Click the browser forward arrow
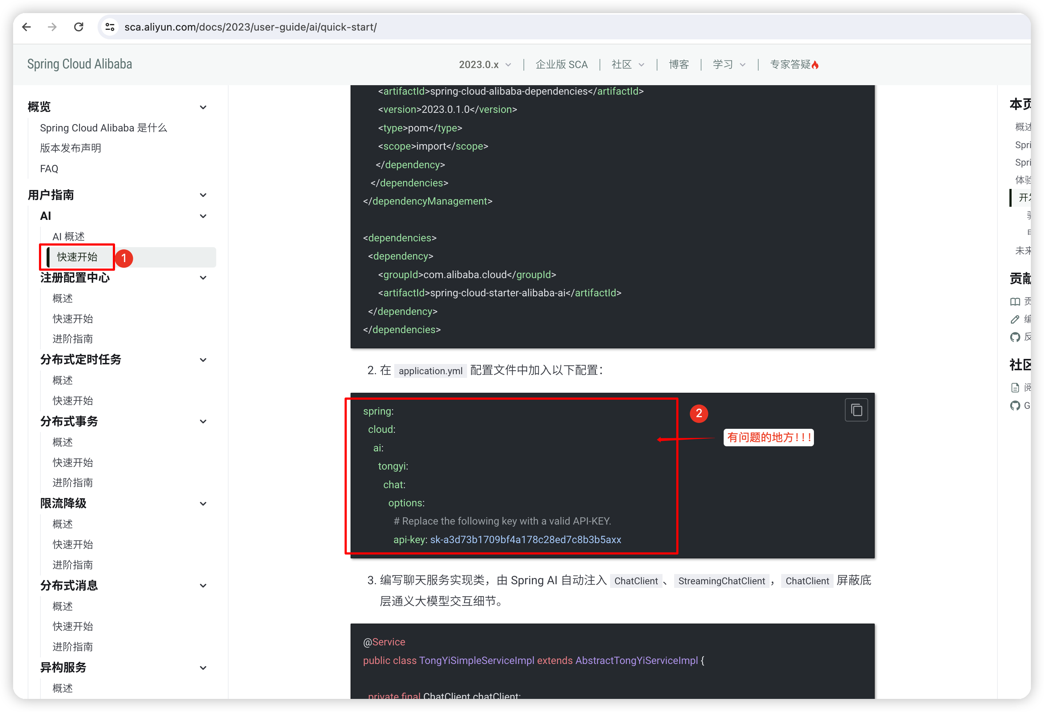Screen dimensions: 1044x712 click(x=52, y=27)
